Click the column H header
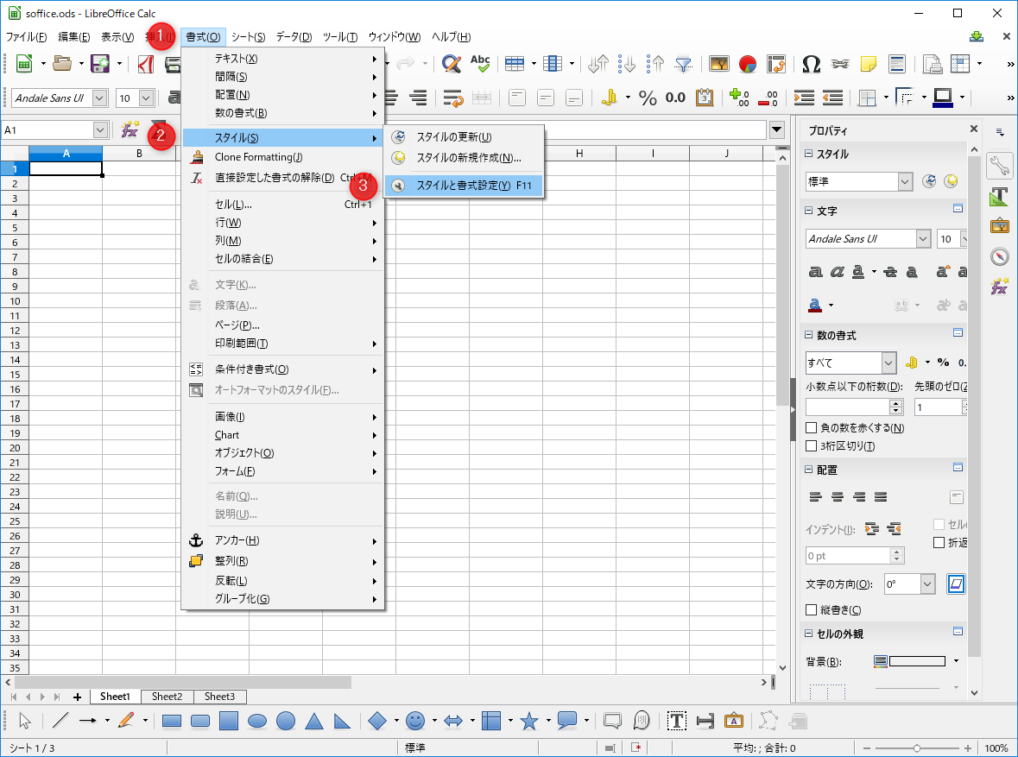 [x=579, y=154]
